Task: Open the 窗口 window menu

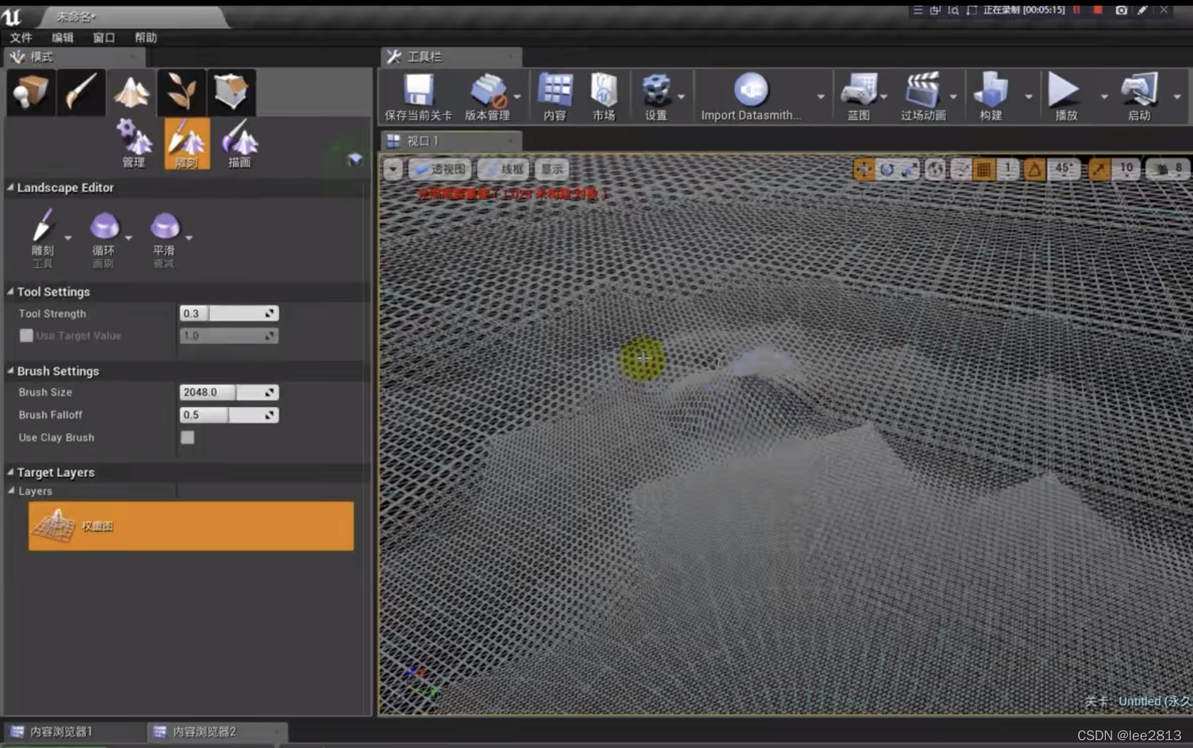Action: point(103,38)
